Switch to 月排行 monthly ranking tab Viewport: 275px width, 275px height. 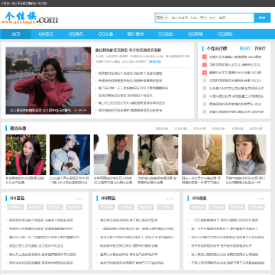pos(260,48)
